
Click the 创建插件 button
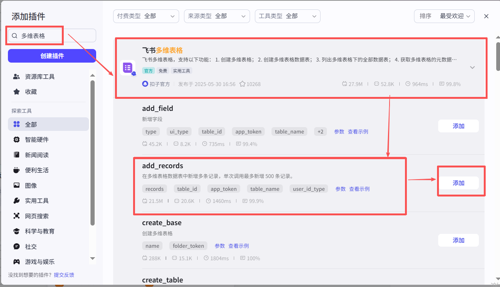coord(52,56)
